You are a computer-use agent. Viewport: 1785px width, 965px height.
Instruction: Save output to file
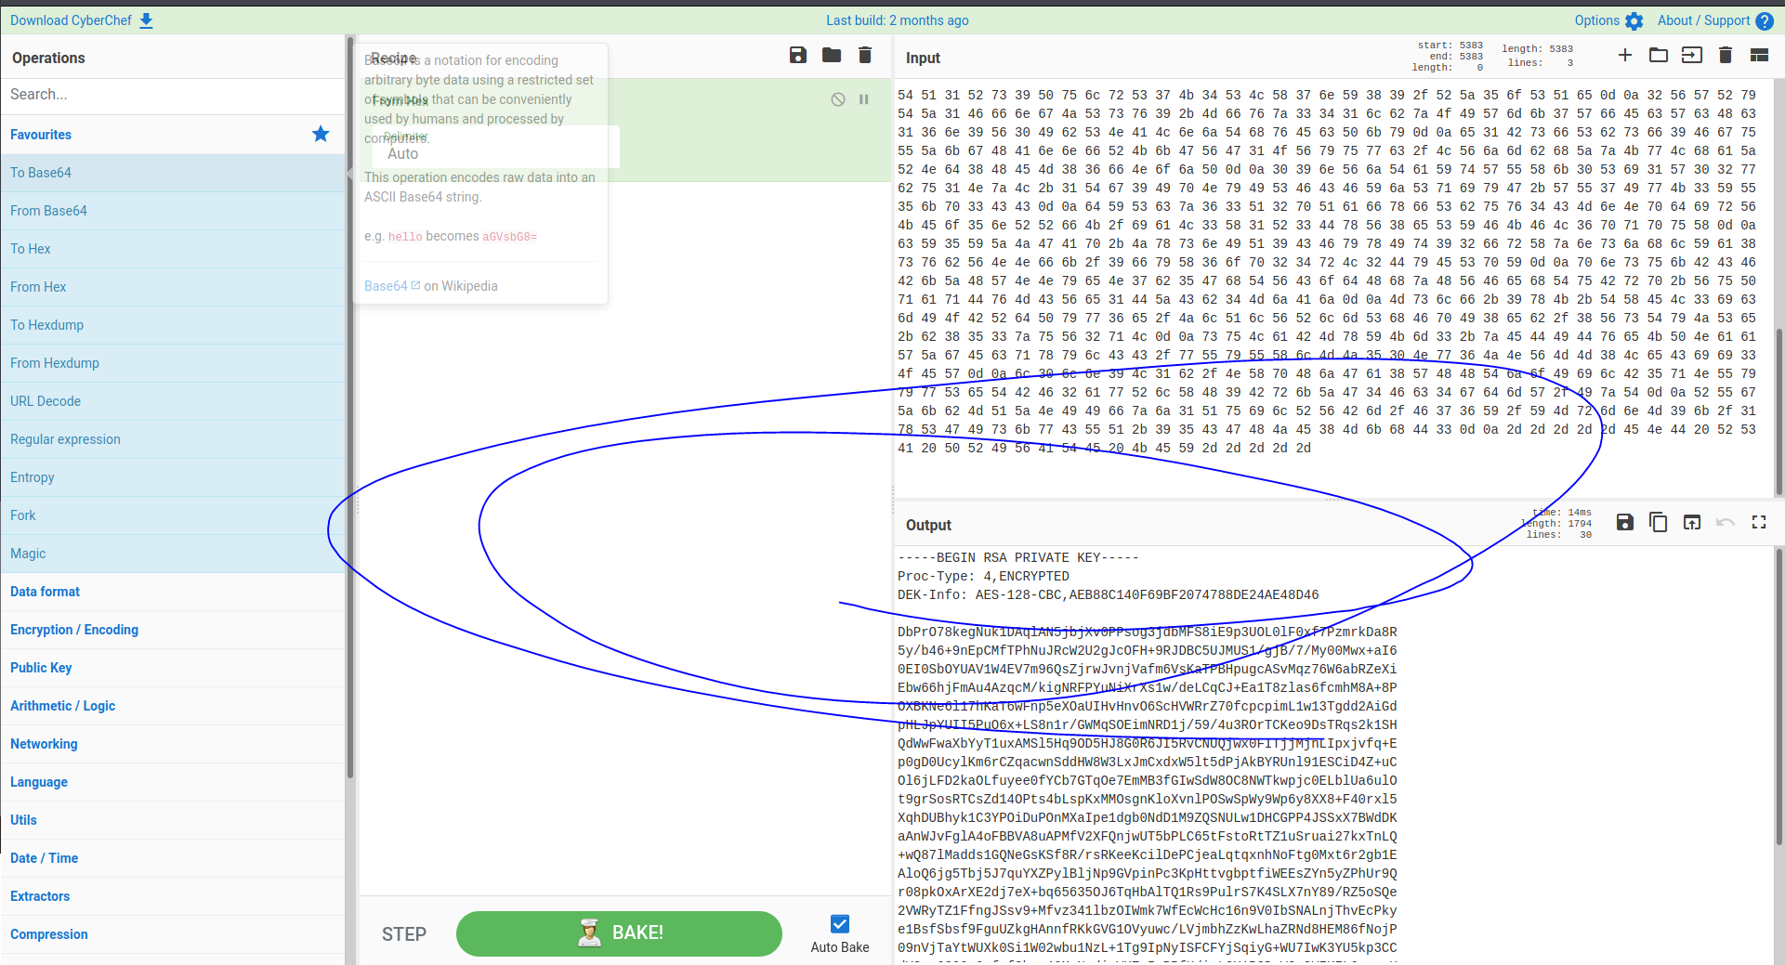pos(1625,522)
